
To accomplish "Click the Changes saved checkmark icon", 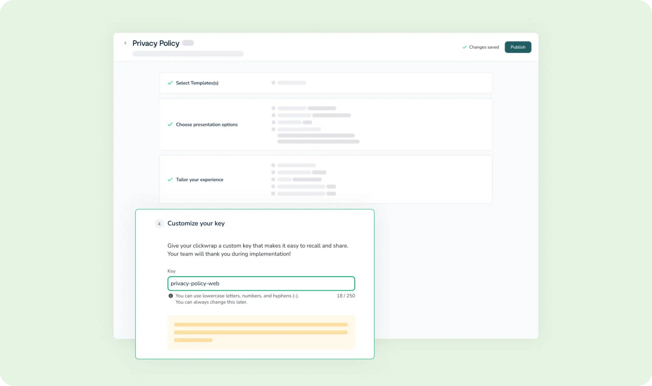I will click(x=465, y=47).
